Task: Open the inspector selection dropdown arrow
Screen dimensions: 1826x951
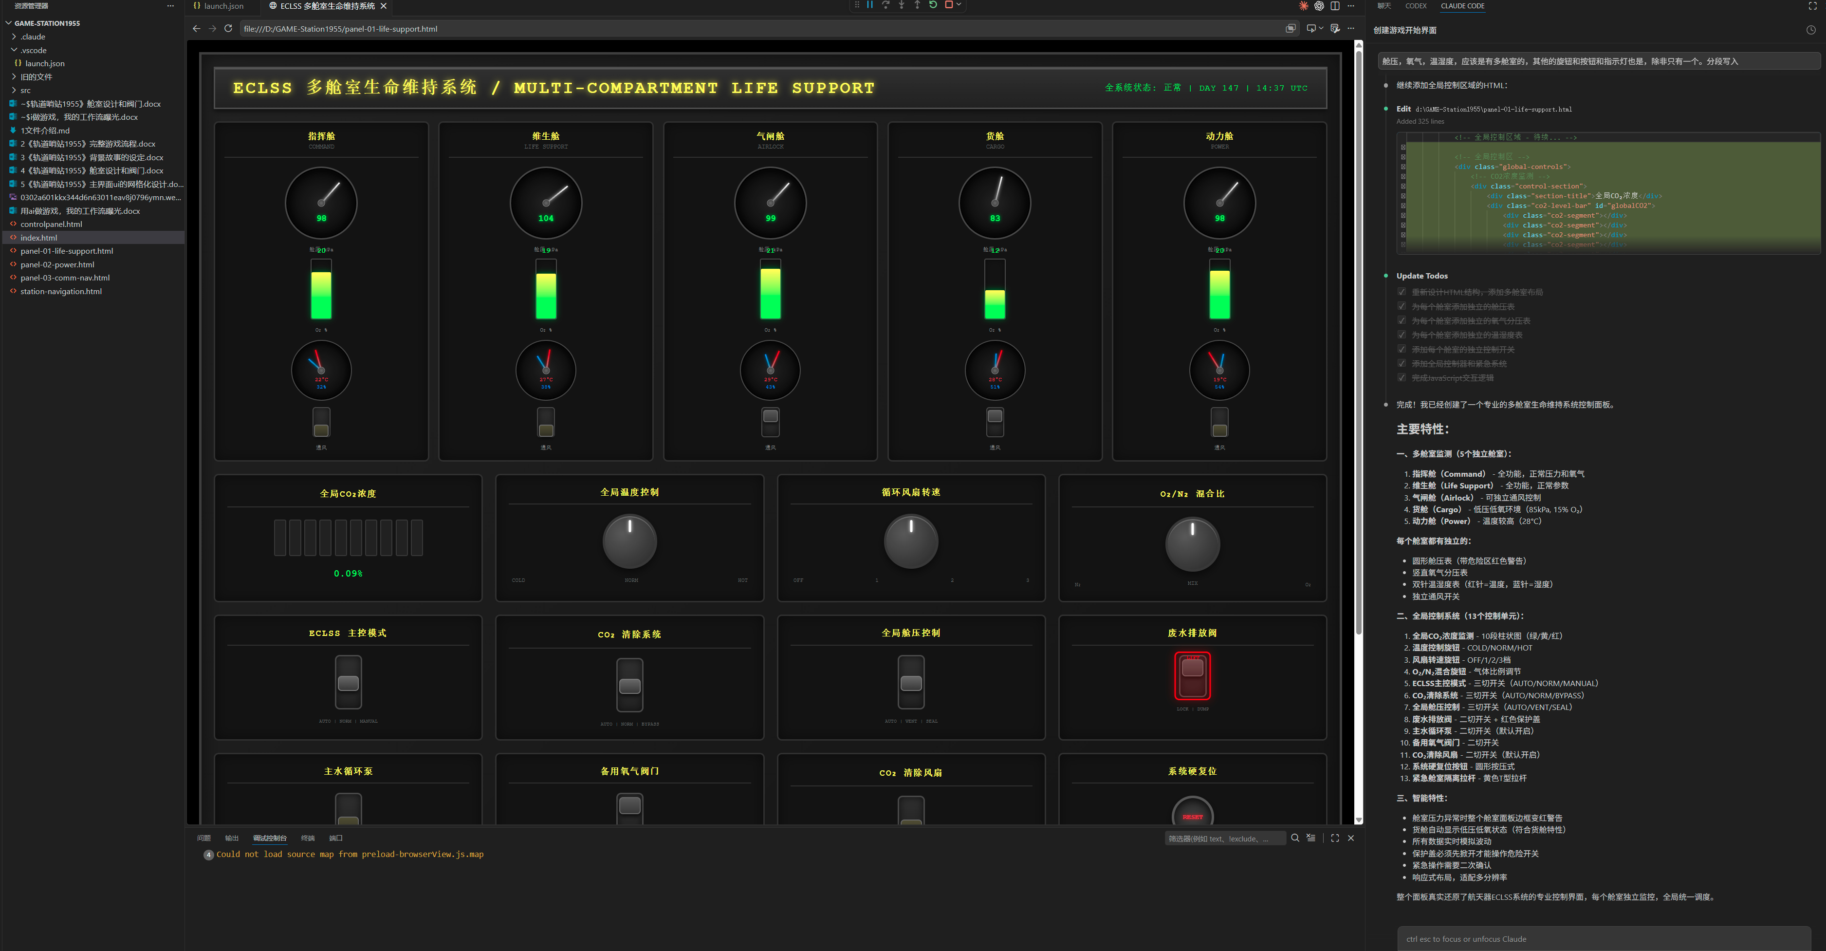Action: coord(1321,28)
